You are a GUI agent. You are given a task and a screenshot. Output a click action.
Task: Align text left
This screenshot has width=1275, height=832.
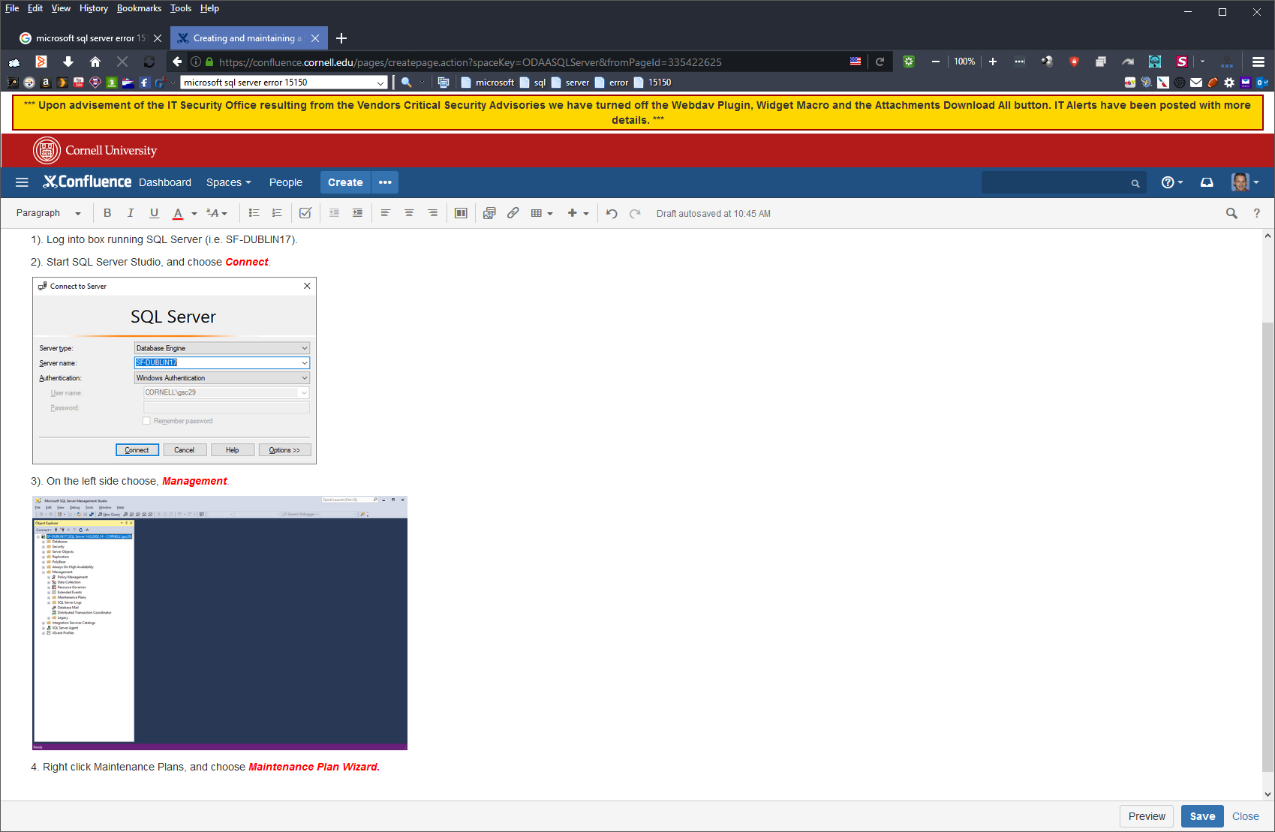coord(386,213)
